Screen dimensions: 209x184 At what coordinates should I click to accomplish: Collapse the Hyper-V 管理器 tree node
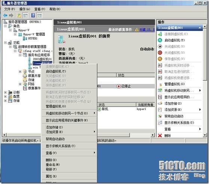15,34
